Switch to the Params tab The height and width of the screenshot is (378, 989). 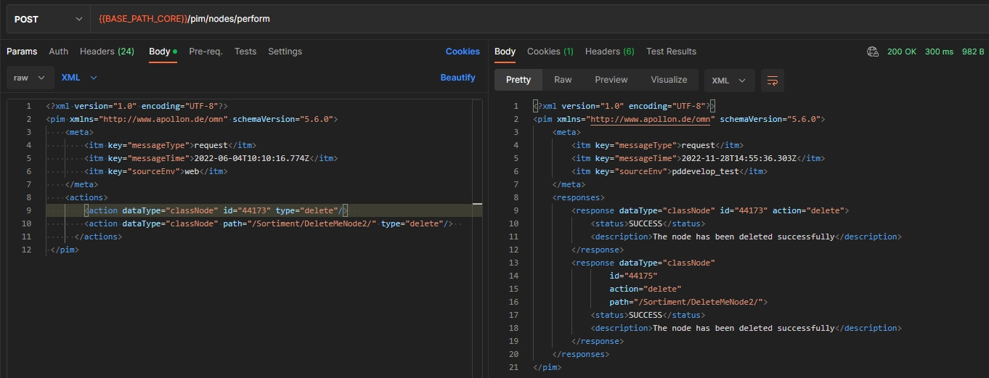(22, 52)
